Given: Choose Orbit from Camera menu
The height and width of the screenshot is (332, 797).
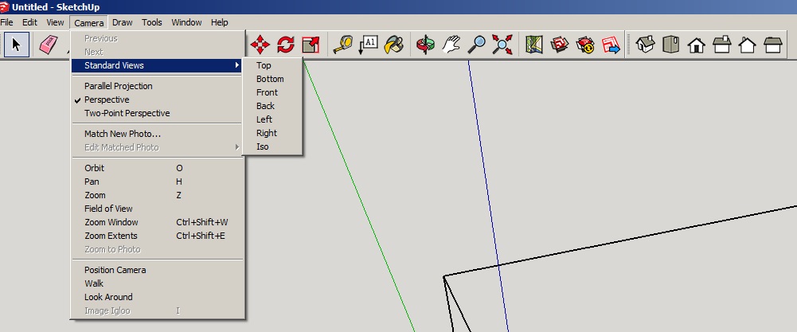Looking at the screenshot, I should (x=157, y=168).
